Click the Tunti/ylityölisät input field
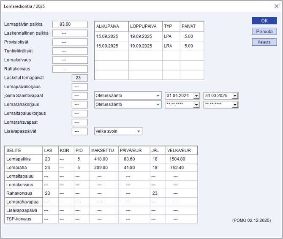The image size is (283, 239). (x=70, y=51)
